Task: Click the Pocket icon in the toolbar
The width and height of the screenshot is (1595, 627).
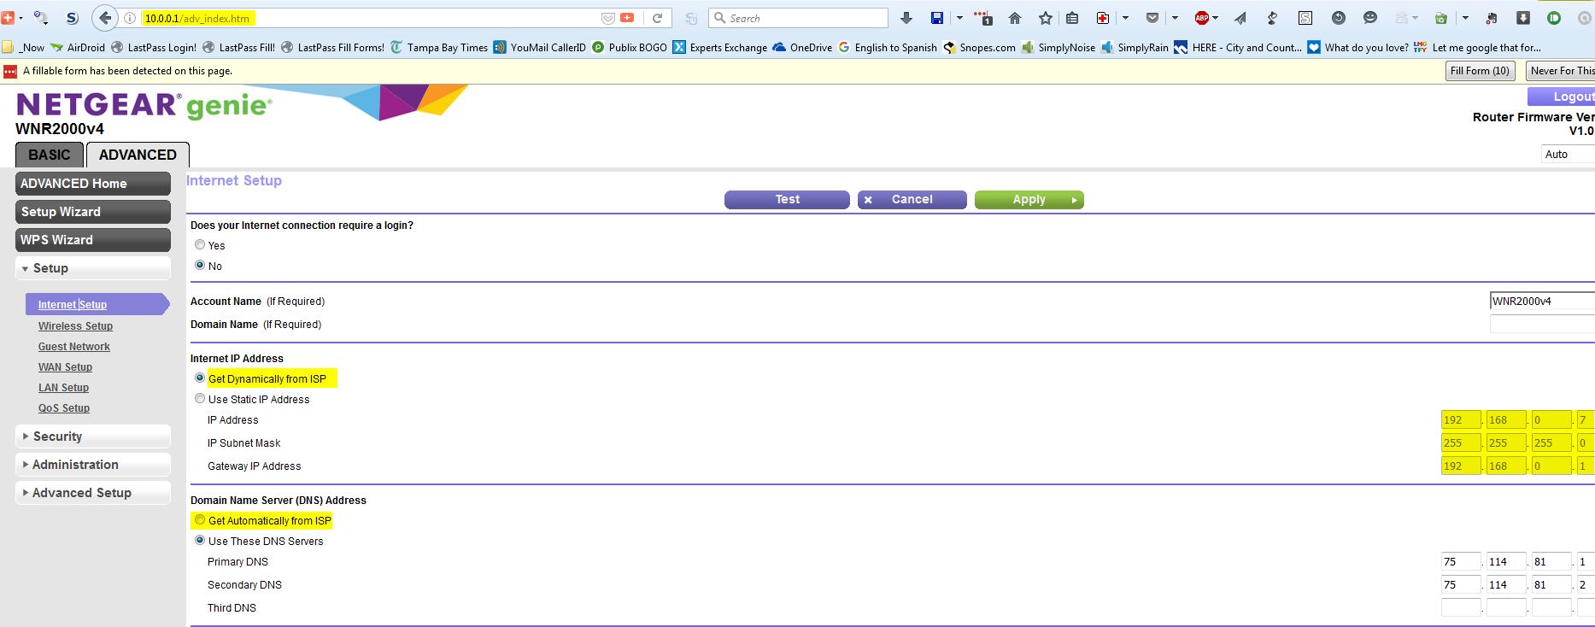Action: point(1152,18)
